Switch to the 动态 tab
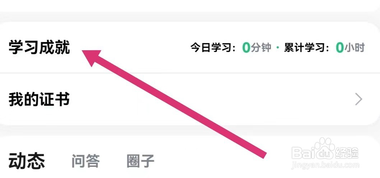Screen dimensions: 380x178 27,160
